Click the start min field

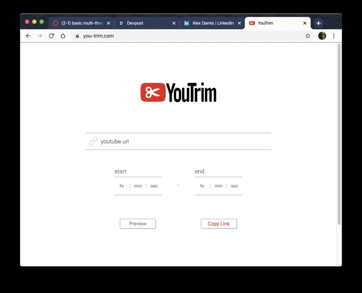(138, 186)
